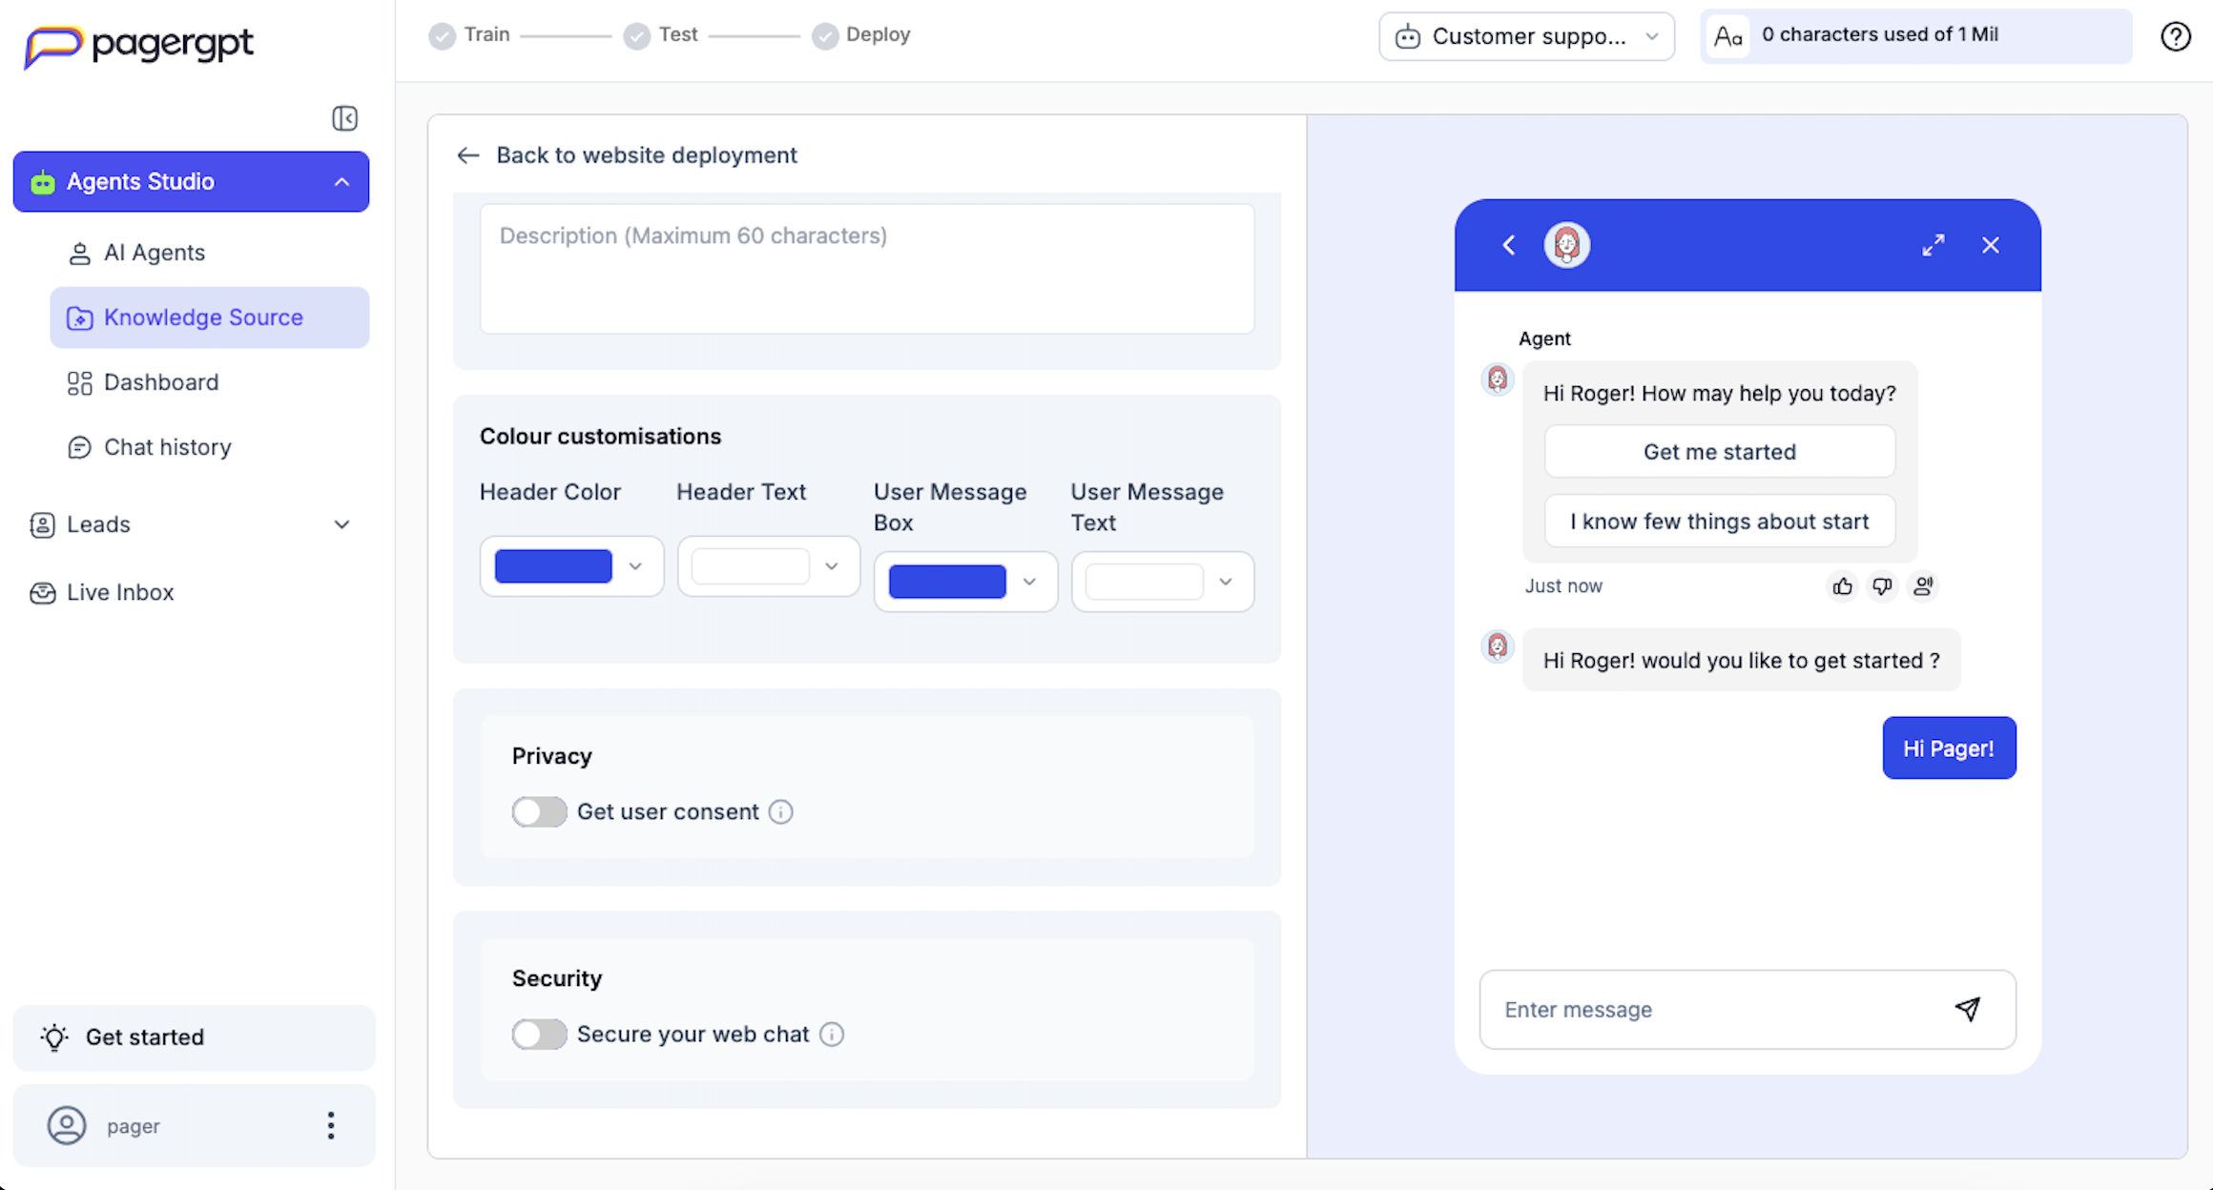The width and height of the screenshot is (2213, 1190).
Task: Click Get me started button
Action: pyautogui.click(x=1719, y=452)
